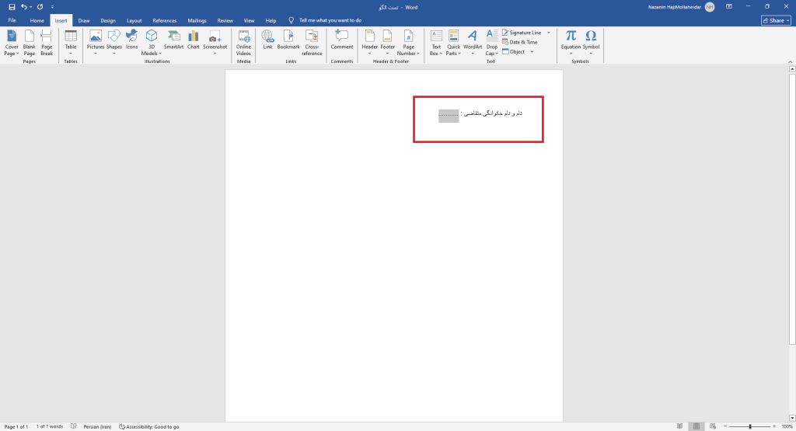
Task: Switch to Read Mode view in status bar
Action: (x=679, y=426)
